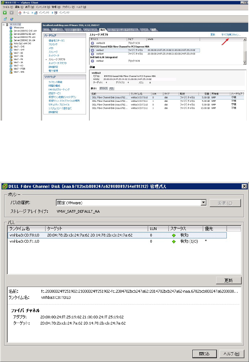
Task: Collapse the 10.0.0.132 host tree node
Action: (x=3, y=24)
